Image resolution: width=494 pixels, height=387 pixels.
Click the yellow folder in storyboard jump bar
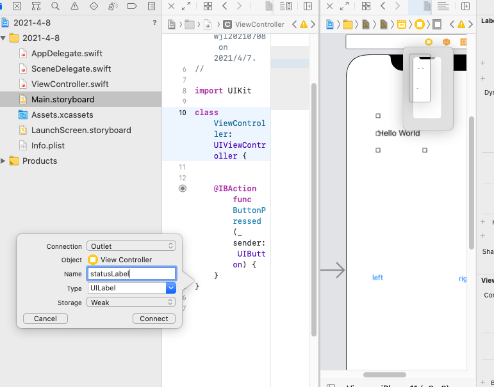click(x=348, y=24)
